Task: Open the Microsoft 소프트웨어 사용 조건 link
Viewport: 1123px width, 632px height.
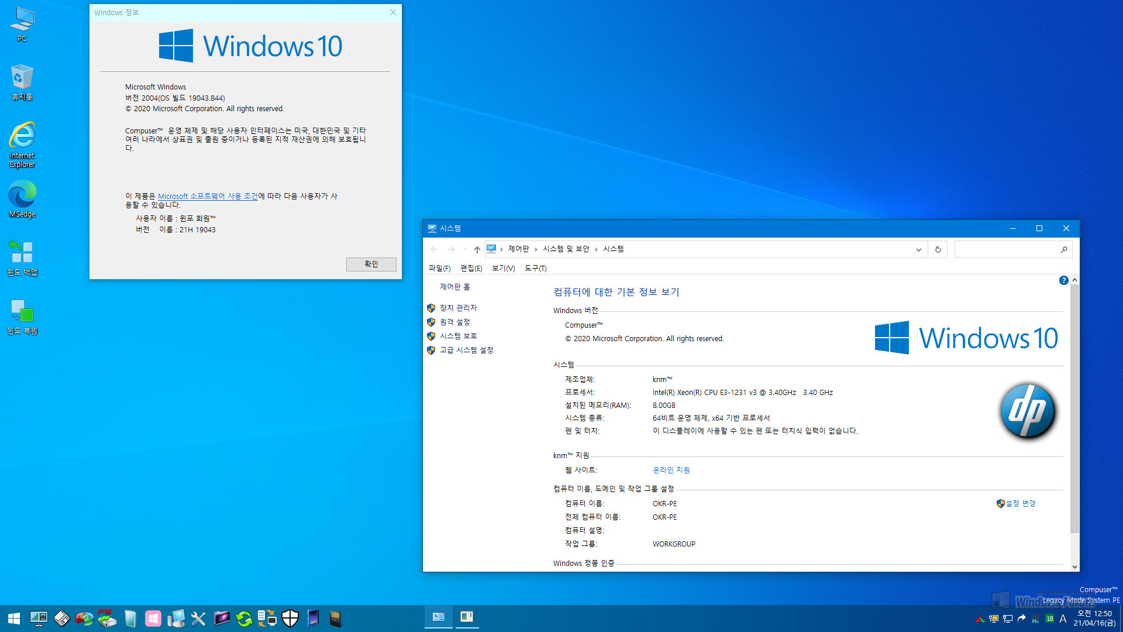Action: [x=208, y=196]
